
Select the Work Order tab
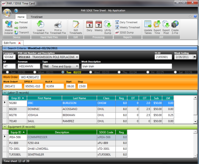(x=10, y=77)
